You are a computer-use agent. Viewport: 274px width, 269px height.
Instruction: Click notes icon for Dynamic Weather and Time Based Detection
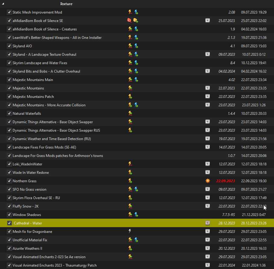click(x=207, y=139)
